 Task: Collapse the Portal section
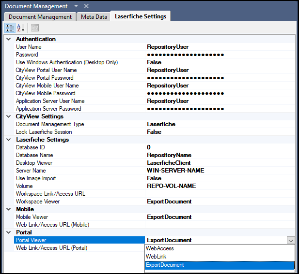pyautogui.click(x=8, y=232)
